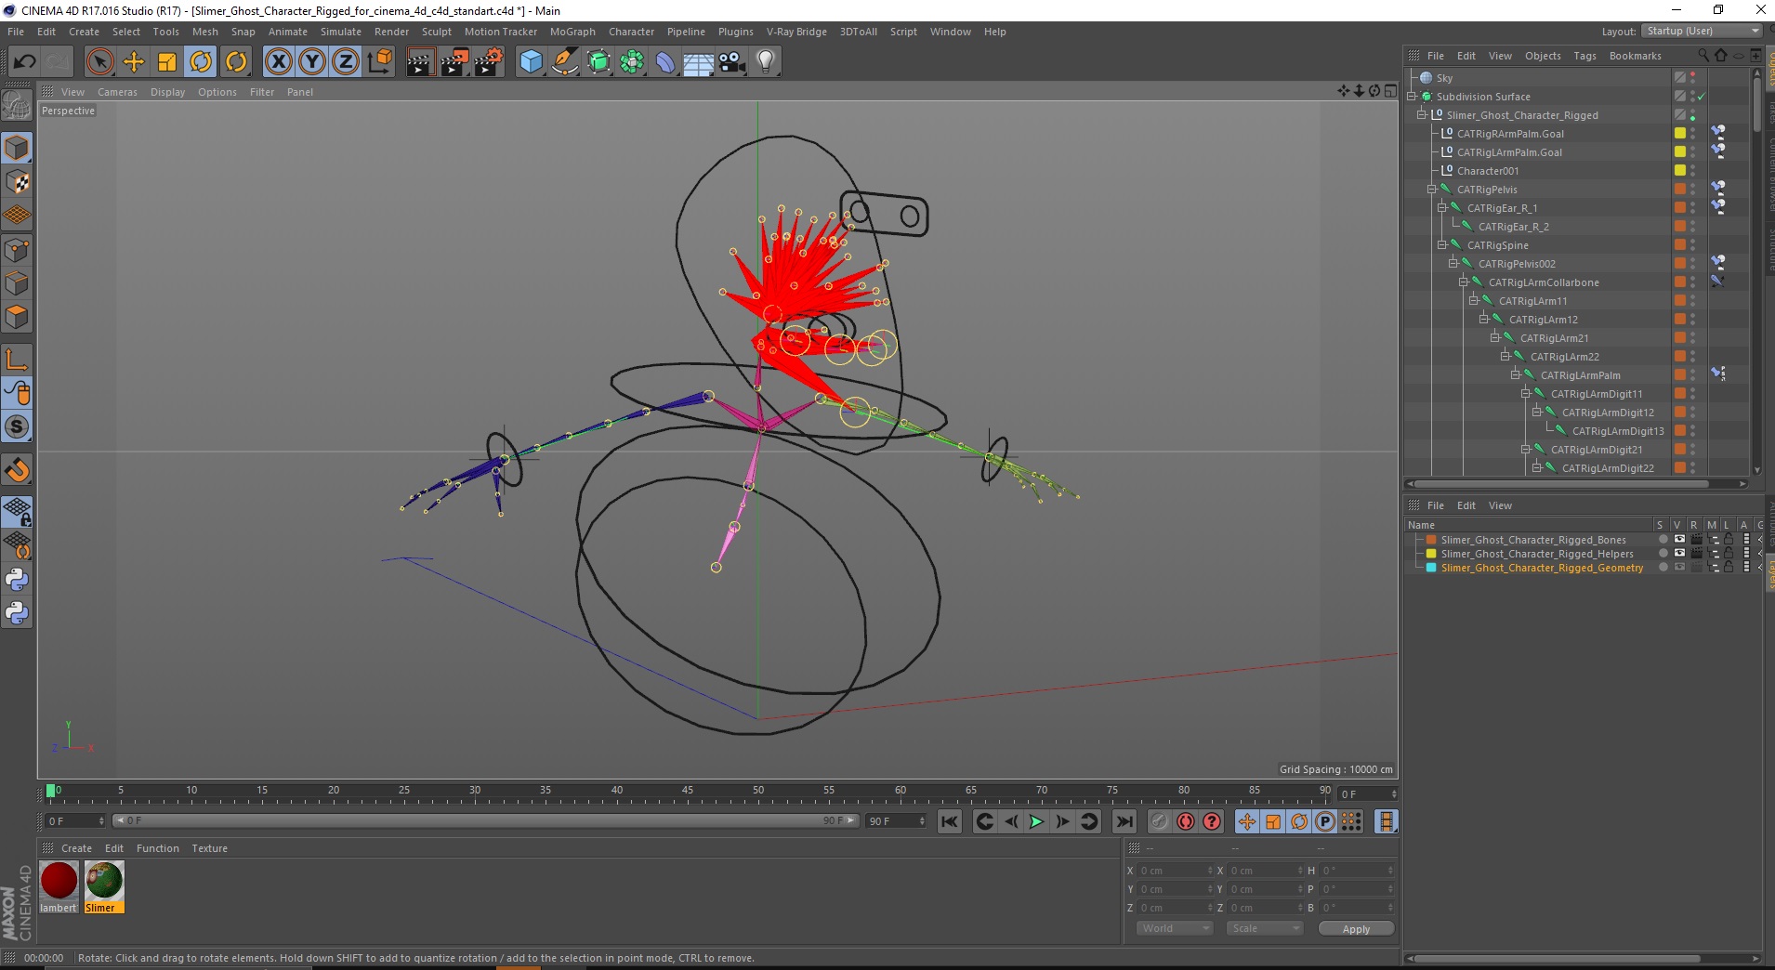The width and height of the screenshot is (1775, 970).
Task: Toggle the Sky object visibility dots
Action: (x=1692, y=78)
